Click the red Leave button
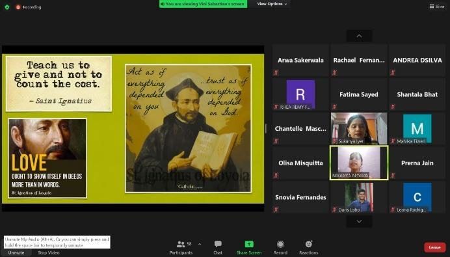The height and width of the screenshot is (257, 450). pos(435,247)
